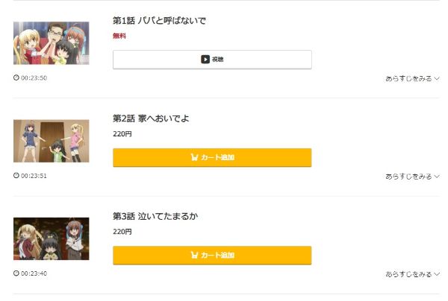
Task: Show the synopsis for 第3話
Action: (x=412, y=274)
